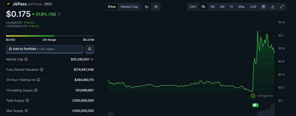
Task: Click the info icon beside Circulating Supply
Action: [x=36, y=90]
